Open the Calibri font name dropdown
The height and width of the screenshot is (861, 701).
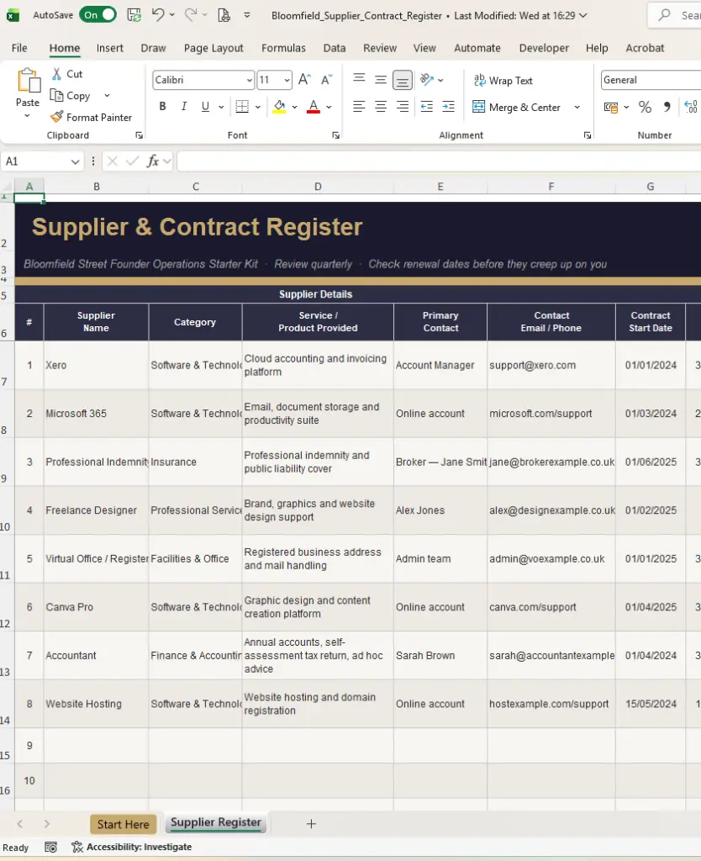click(250, 80)
